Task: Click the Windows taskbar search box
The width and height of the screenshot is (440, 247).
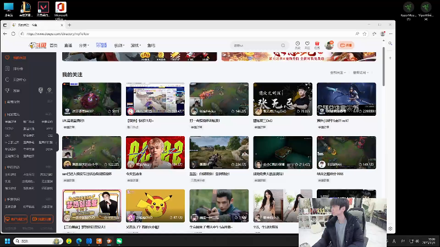Action: [38, 241]
